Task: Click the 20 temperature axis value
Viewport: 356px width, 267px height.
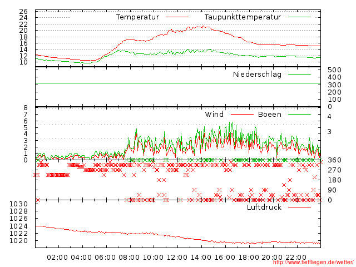Action: pyautogui.click(x=23, y=31)
